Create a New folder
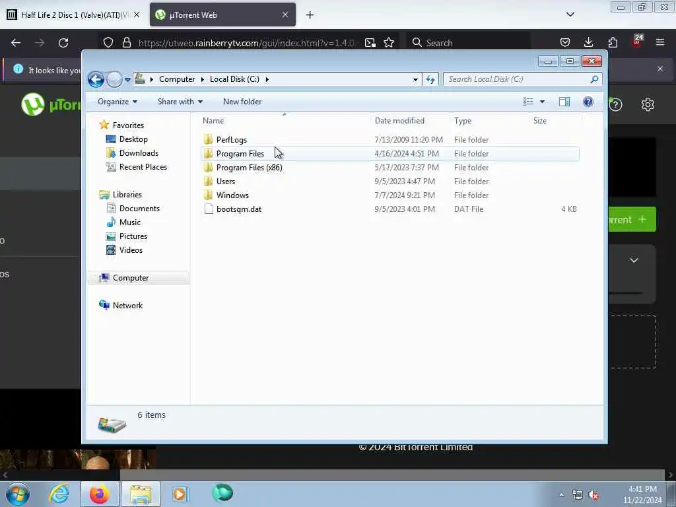 pos(242,102)
